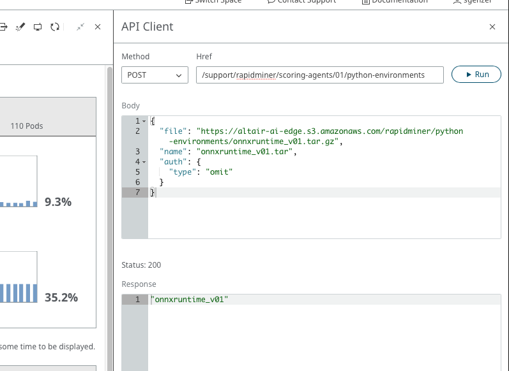Click inside the Href input field

pyautogui.click(x=319, y=75)
